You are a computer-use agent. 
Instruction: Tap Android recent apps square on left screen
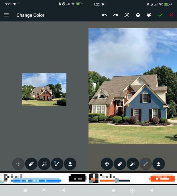pyautogui.click(x=25, y=190)
